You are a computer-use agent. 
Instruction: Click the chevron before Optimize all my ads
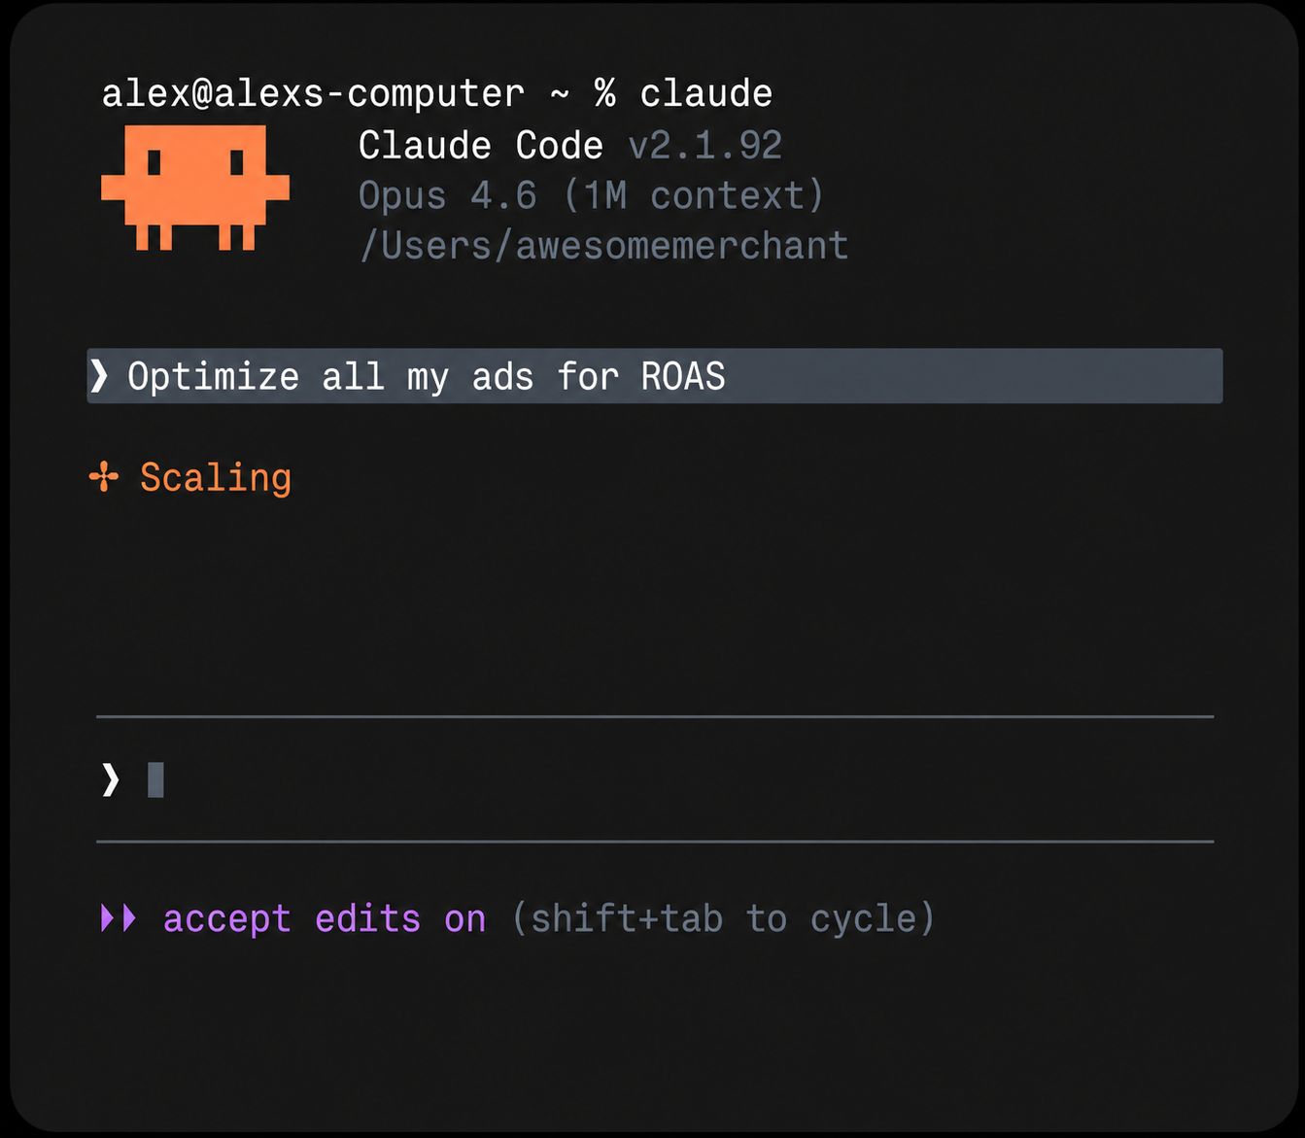(99, 375)
